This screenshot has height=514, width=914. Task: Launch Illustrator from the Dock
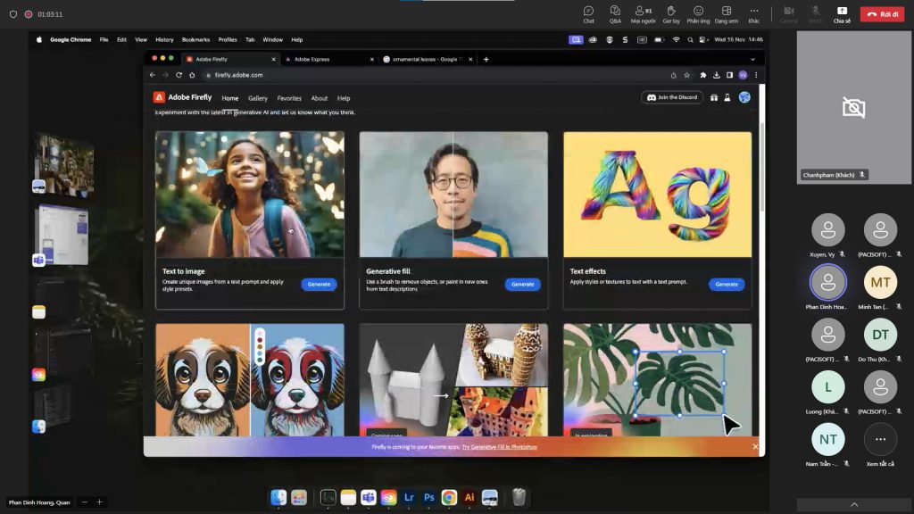(x=469, y=497)
